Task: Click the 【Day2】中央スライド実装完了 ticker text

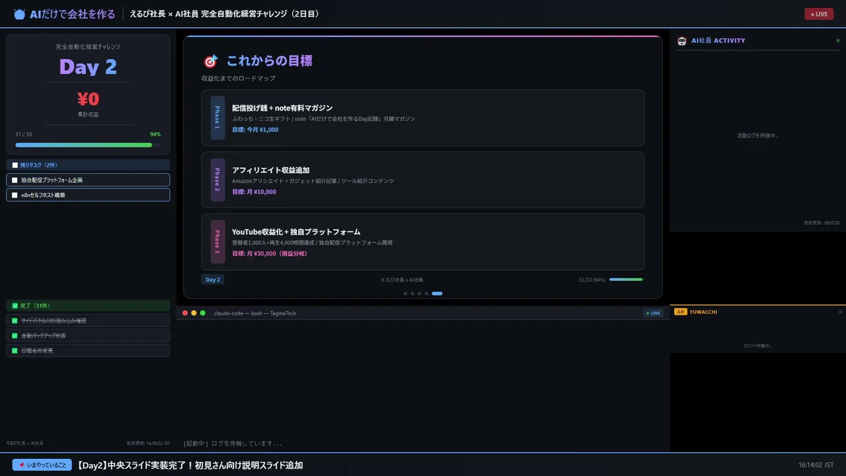Action: [x=190, y=465]
